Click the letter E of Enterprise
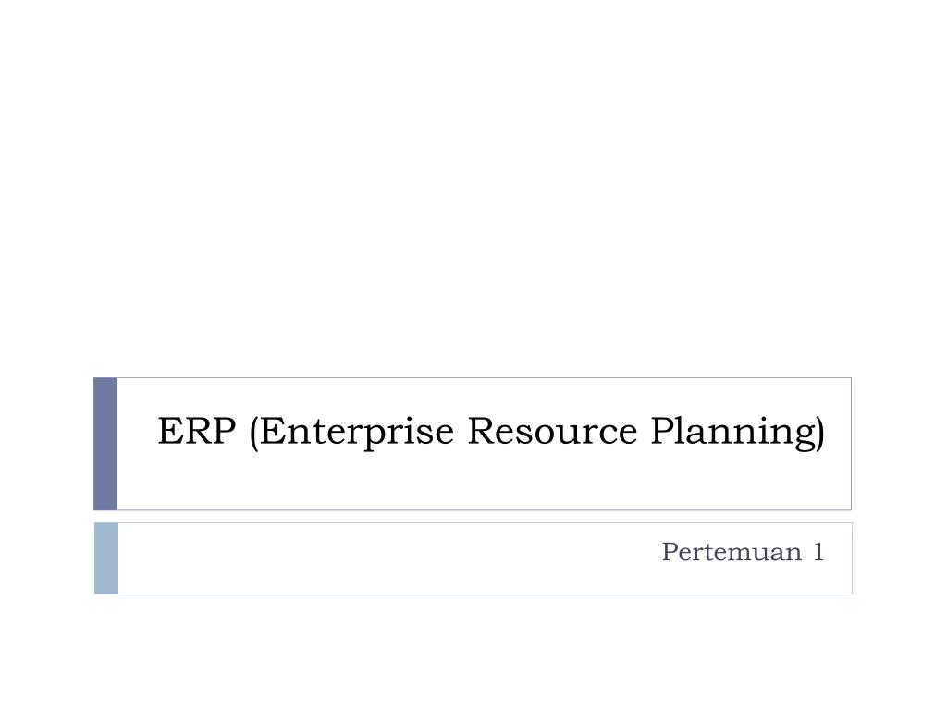This screenshot has height=710, width=947. (x=273, y=431)
